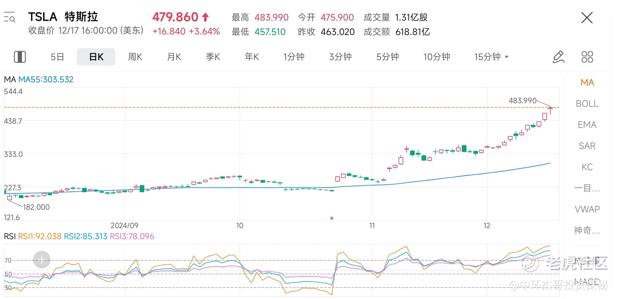The height and width of the screenshot is (299, 620).
Task: Switch to the 5日 chart tab
Action: (57, 57)
